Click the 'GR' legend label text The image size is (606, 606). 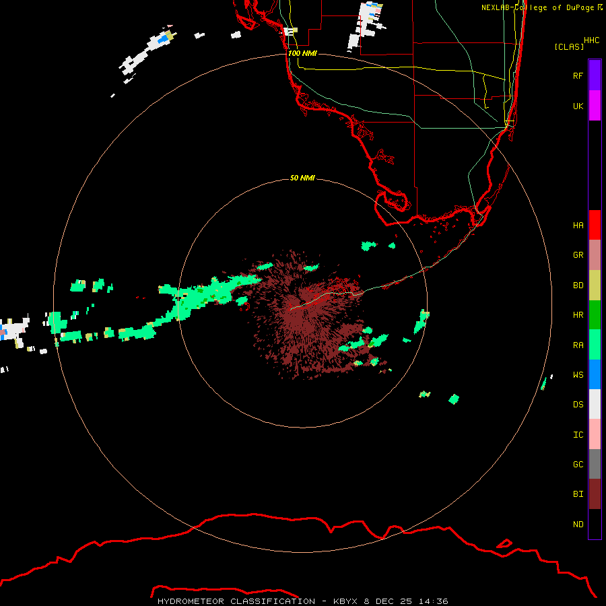tap(578, 255)
